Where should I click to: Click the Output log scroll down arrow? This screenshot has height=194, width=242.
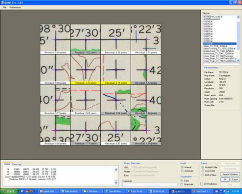click(x=116, y=183)
